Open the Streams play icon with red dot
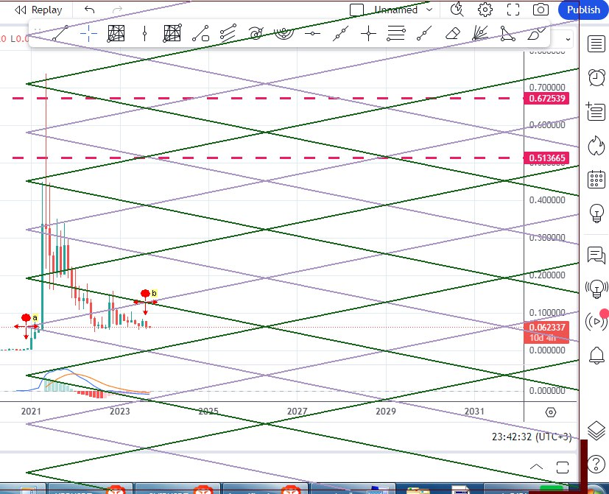This screenshot has height=494, width=609. (596, 322)
